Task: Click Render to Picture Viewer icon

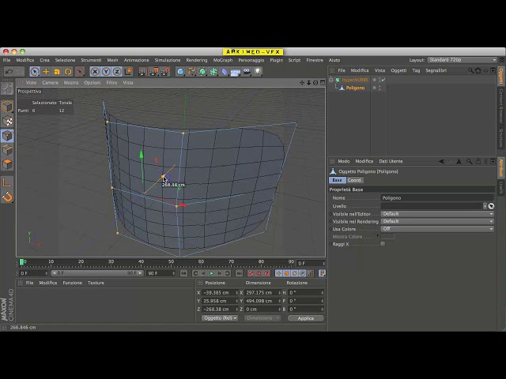Action: coord(153,72)
